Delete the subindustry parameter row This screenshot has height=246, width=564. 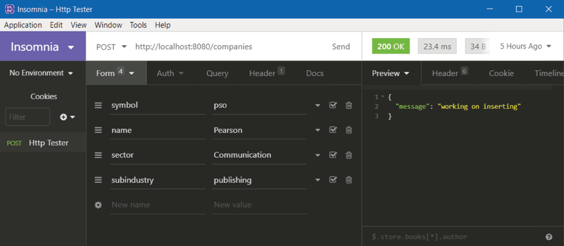[x=348, y=180]
